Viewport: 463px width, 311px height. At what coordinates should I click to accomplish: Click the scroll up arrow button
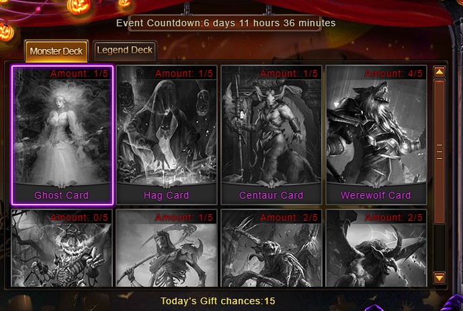(439, 72)
